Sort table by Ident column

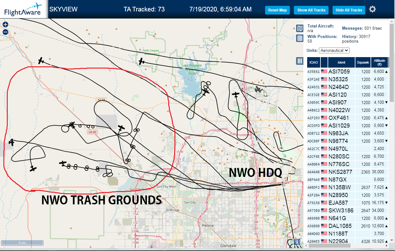tap(341, 62)
